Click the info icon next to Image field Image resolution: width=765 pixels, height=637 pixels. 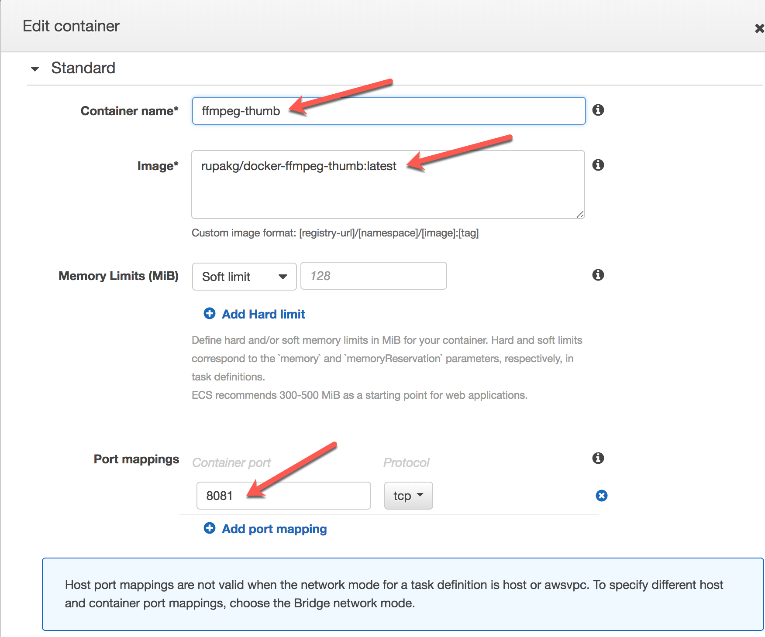click(598, 165)
